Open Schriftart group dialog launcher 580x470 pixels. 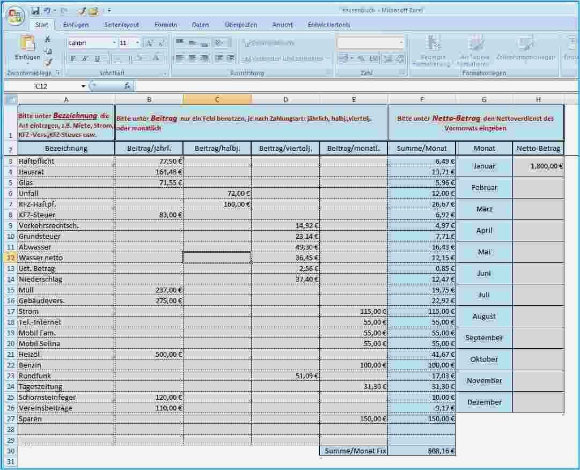click(x=165, y=73)
